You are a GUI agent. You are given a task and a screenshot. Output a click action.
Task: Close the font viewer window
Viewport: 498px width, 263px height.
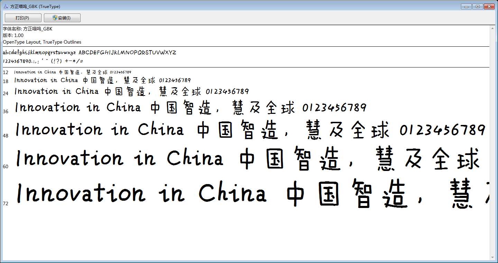tap(489, 6)
